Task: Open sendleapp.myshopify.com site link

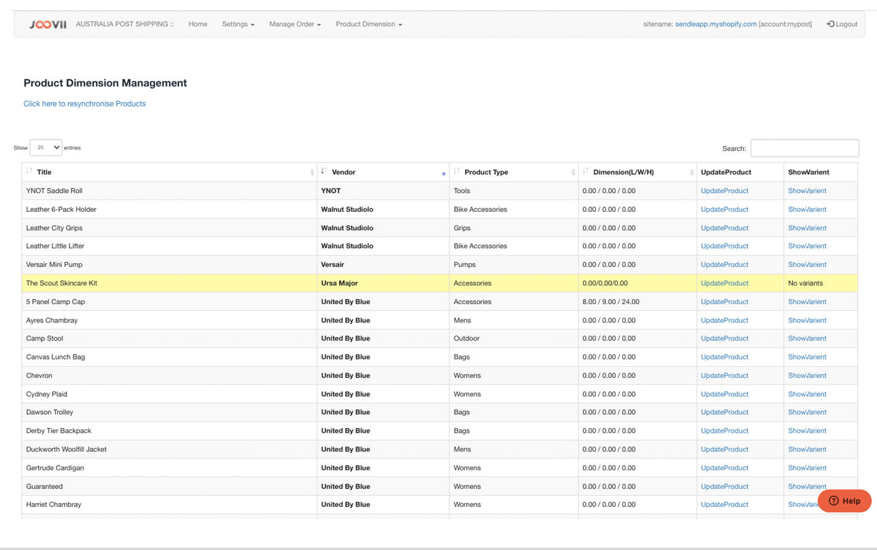Action: coord(715,24)
